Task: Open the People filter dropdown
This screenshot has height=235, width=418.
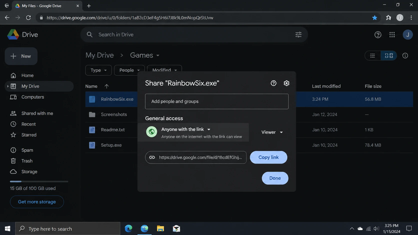Action: [129, 70]
